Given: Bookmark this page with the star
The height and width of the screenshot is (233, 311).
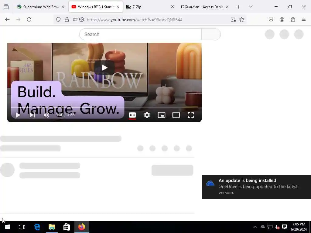Looking at the screenshot, I should pyautogui.click(x=241, y=19).
